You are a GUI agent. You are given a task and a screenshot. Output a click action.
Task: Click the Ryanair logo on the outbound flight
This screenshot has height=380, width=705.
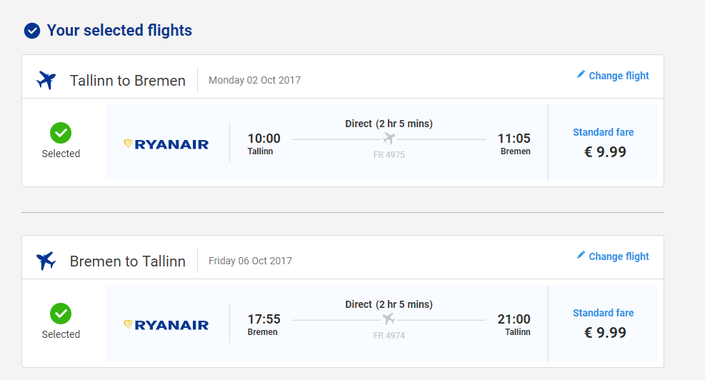tap(166, 144)
